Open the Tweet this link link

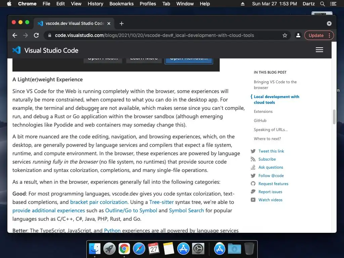pos(271,151)
